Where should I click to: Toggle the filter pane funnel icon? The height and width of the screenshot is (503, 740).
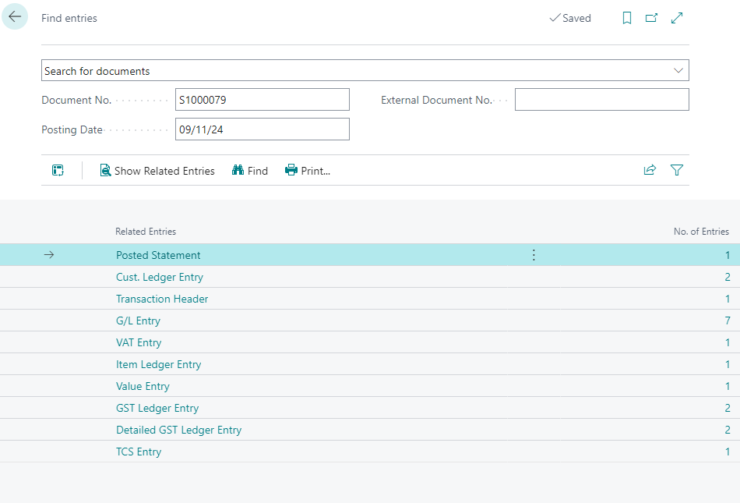coord(677,170)
